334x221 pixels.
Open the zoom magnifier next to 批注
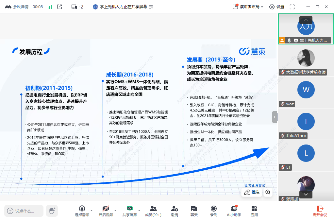pyautogui.click(x=268, y=192)
